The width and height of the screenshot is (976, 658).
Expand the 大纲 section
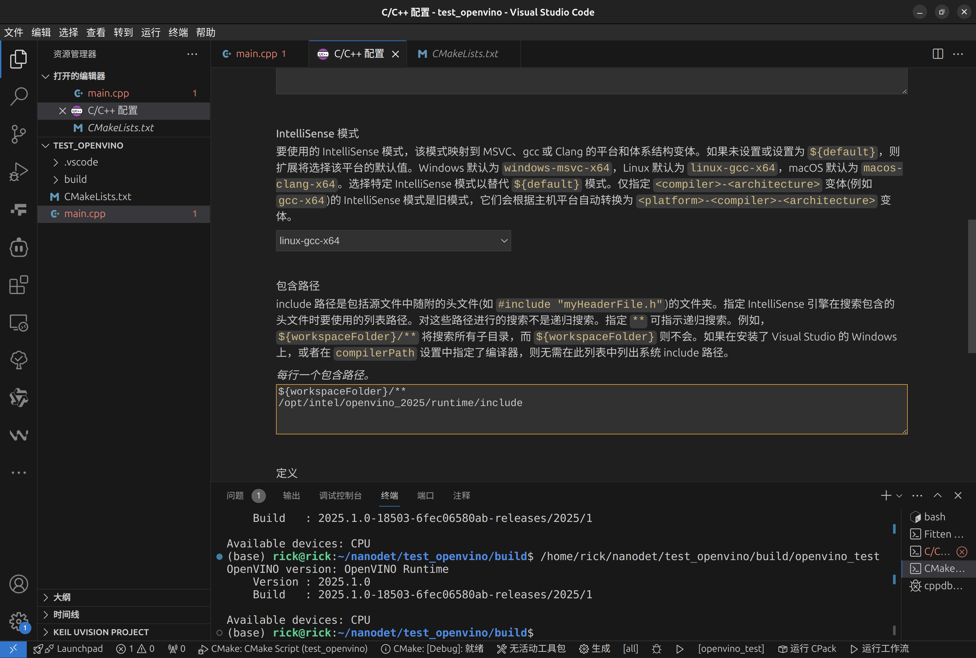click(x=124, y=597)
